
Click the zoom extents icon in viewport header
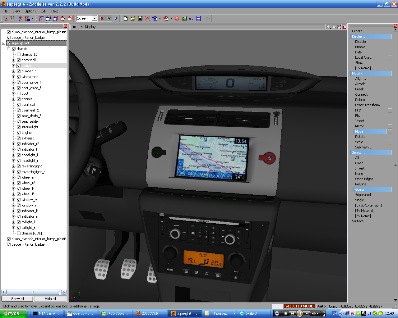pyautogui.click(x=339, y=27)
